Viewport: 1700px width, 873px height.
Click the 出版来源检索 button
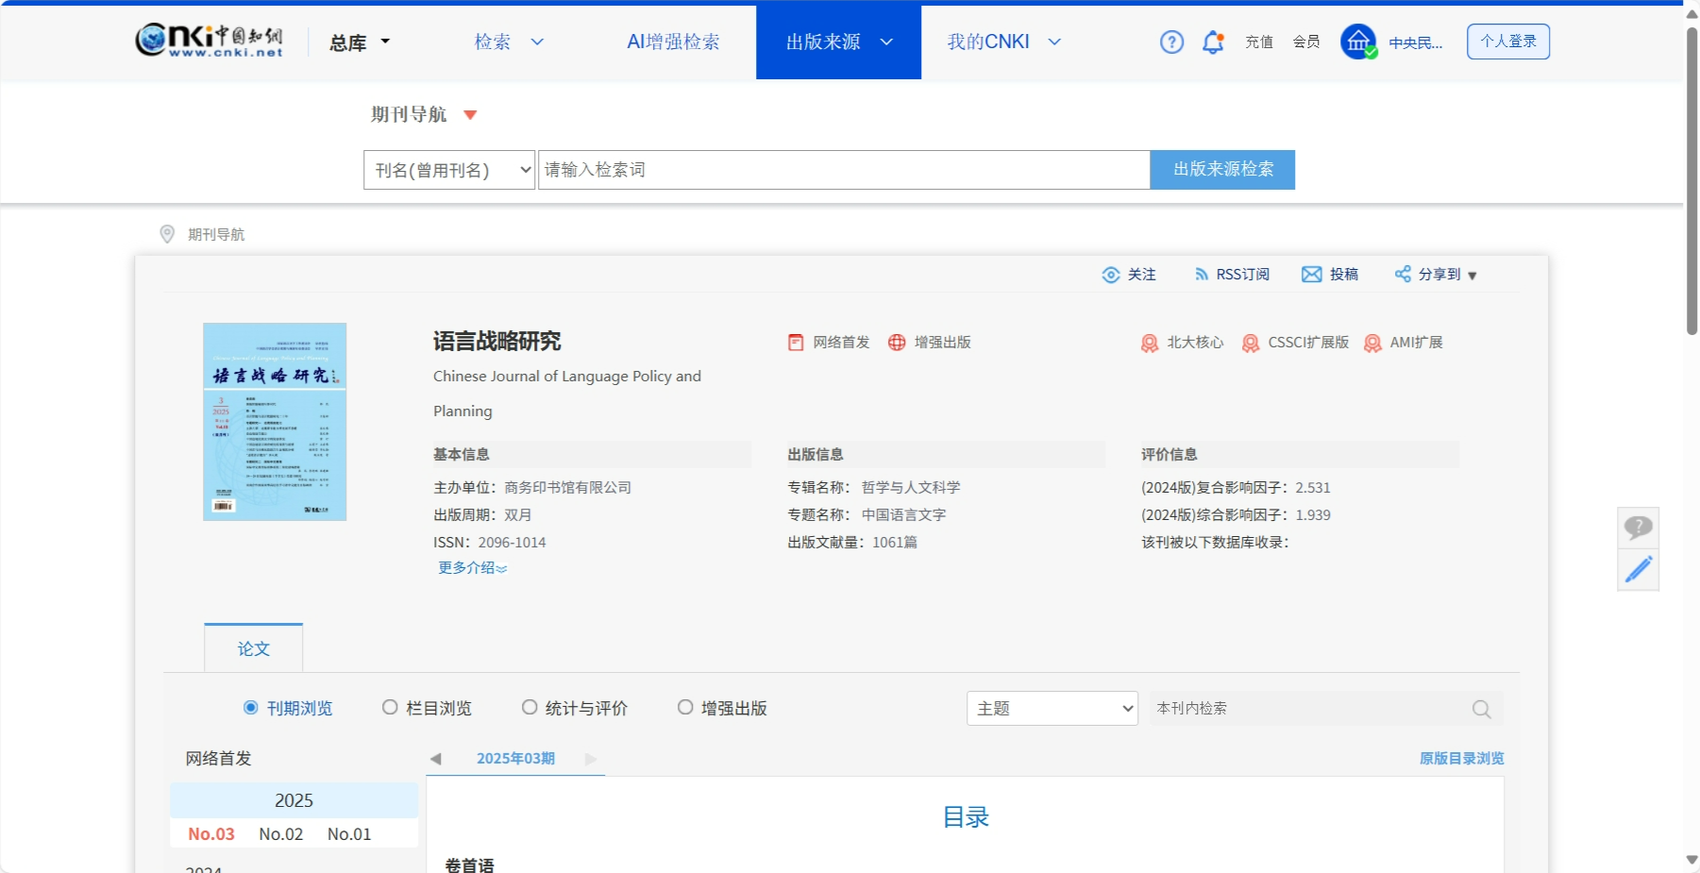click(x=1222, y=170)
